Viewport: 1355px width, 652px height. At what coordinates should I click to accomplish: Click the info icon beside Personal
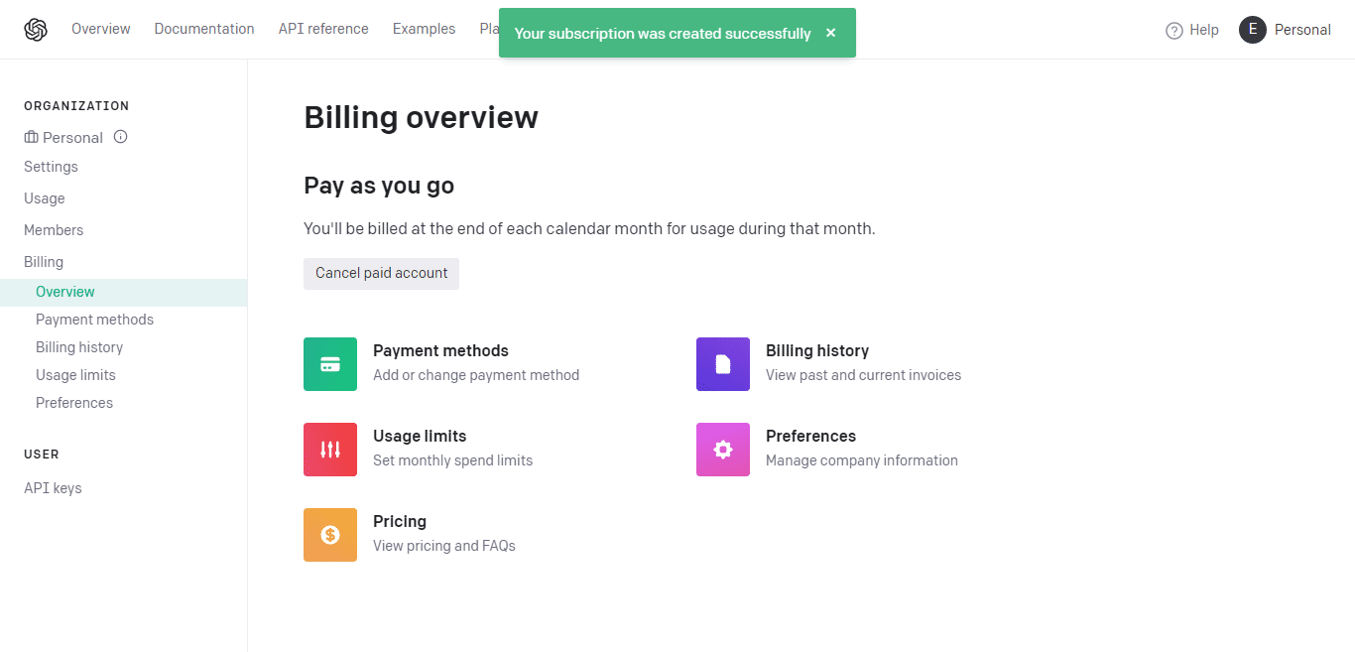pos(121,137)
